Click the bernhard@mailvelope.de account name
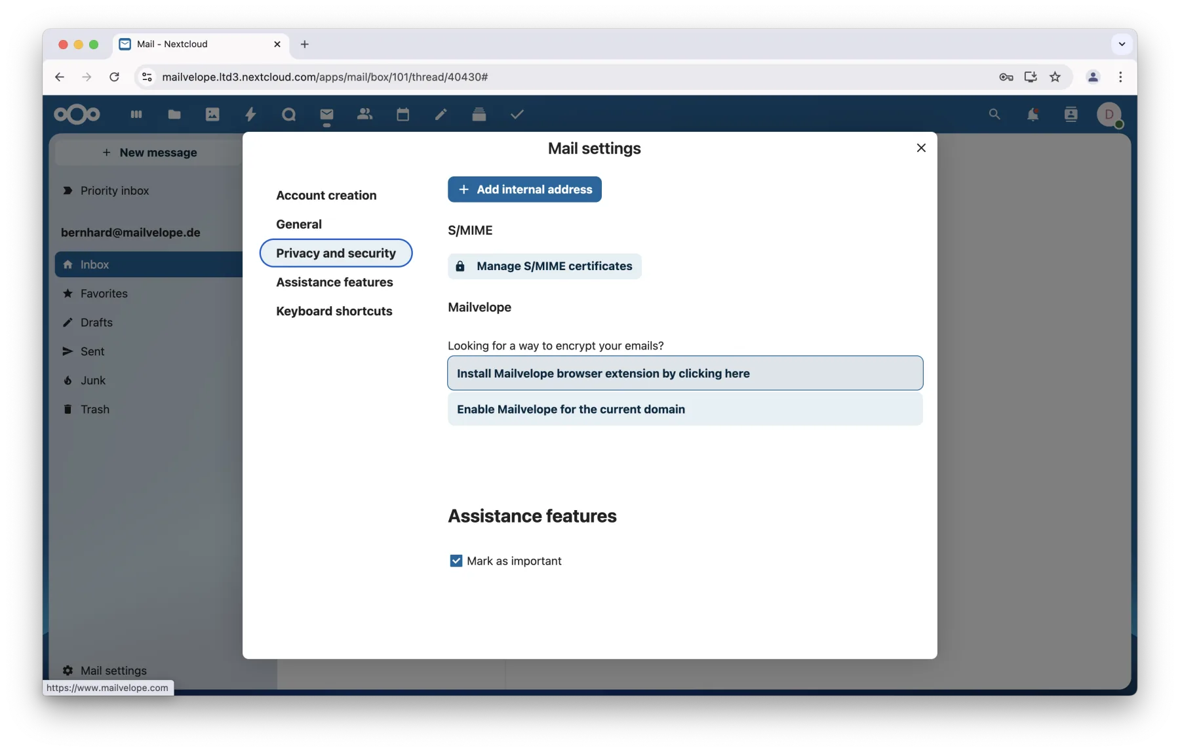1180x752 pixels. point(130,233)
